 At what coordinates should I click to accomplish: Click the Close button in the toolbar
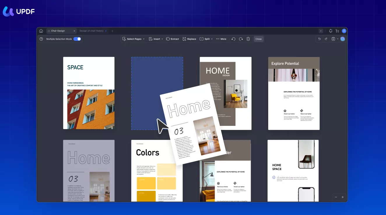coord(259,39)
